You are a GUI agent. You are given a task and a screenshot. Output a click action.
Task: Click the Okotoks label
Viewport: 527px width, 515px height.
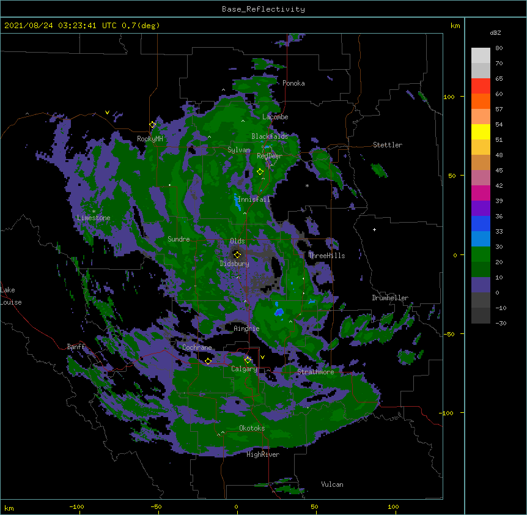point(252,428)
